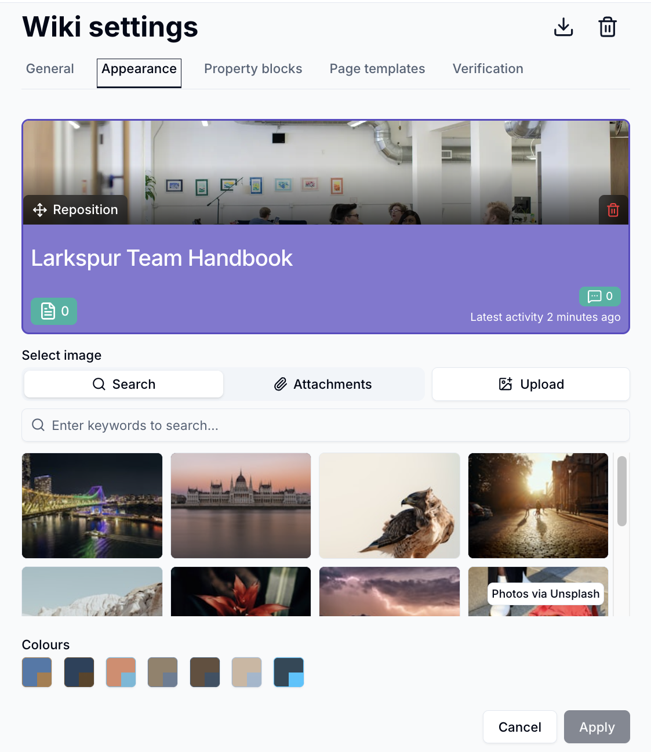
Task: Click the Upload image button
Action: tap(531, 384)
